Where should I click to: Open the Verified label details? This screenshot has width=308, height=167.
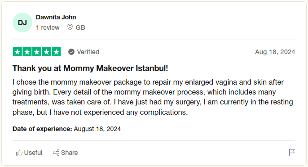(88, 52)
